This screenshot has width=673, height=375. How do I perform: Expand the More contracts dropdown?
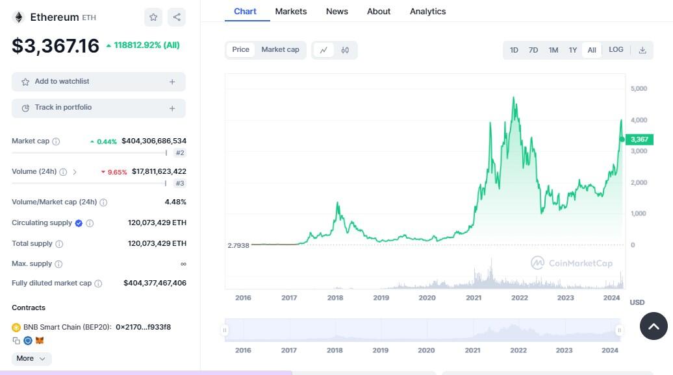31,359
